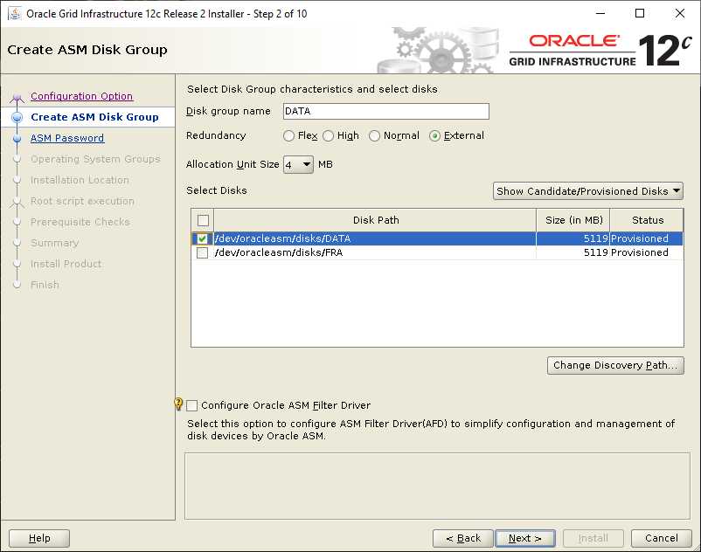The width and height of the screenshot is (701, 552).
Task: Click the Disk Path column header
Action: pos(375,220)
